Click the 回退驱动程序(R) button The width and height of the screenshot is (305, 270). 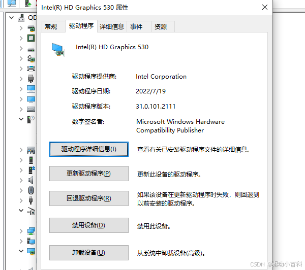[x=89, y=198]
